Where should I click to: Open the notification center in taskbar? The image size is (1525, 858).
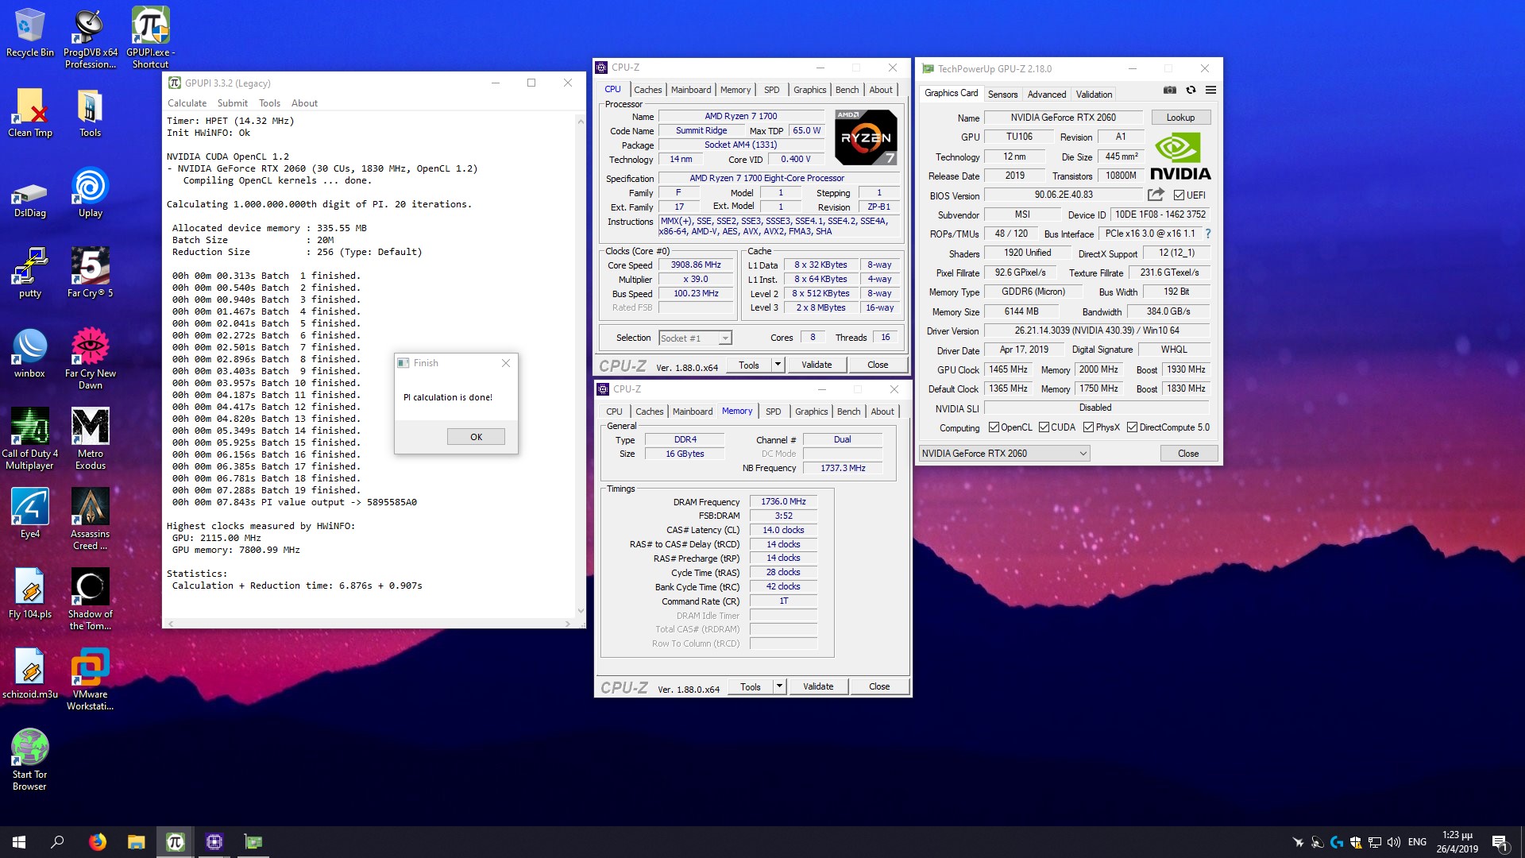click(x=1500, y=842)
